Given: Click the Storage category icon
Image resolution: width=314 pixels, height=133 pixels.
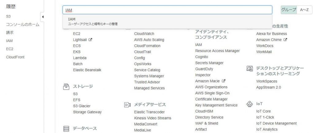Looking at the screenshot, I should tap(66, 87).
